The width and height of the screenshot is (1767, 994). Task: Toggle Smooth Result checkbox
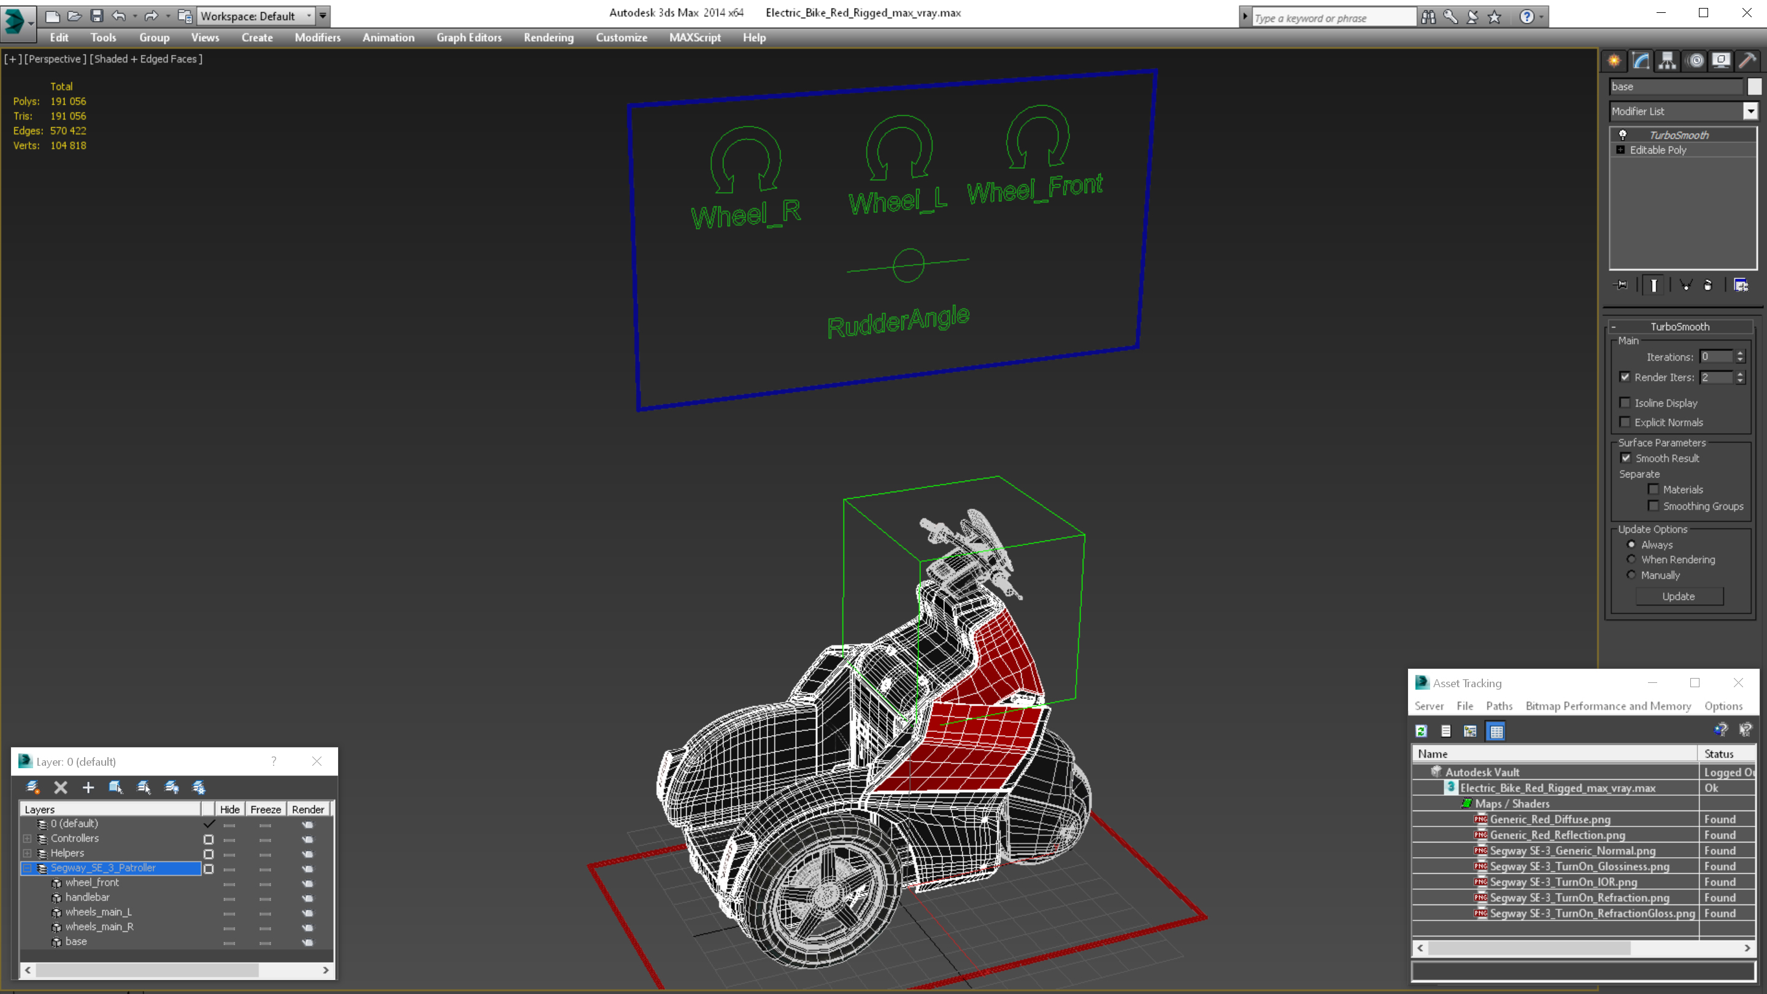click(x=1626, y=458)
